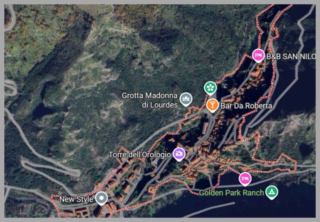Click the Bar Da Roberta place name
Screen dimensions: 320x222
[246, 106]
